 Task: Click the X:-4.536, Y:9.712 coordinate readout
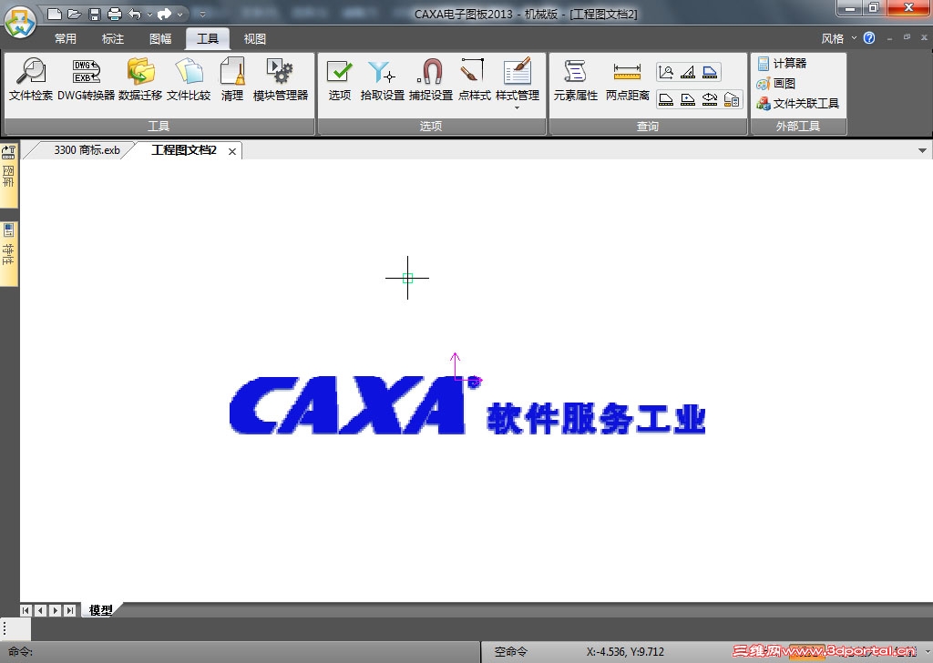[x=625, y=652]
